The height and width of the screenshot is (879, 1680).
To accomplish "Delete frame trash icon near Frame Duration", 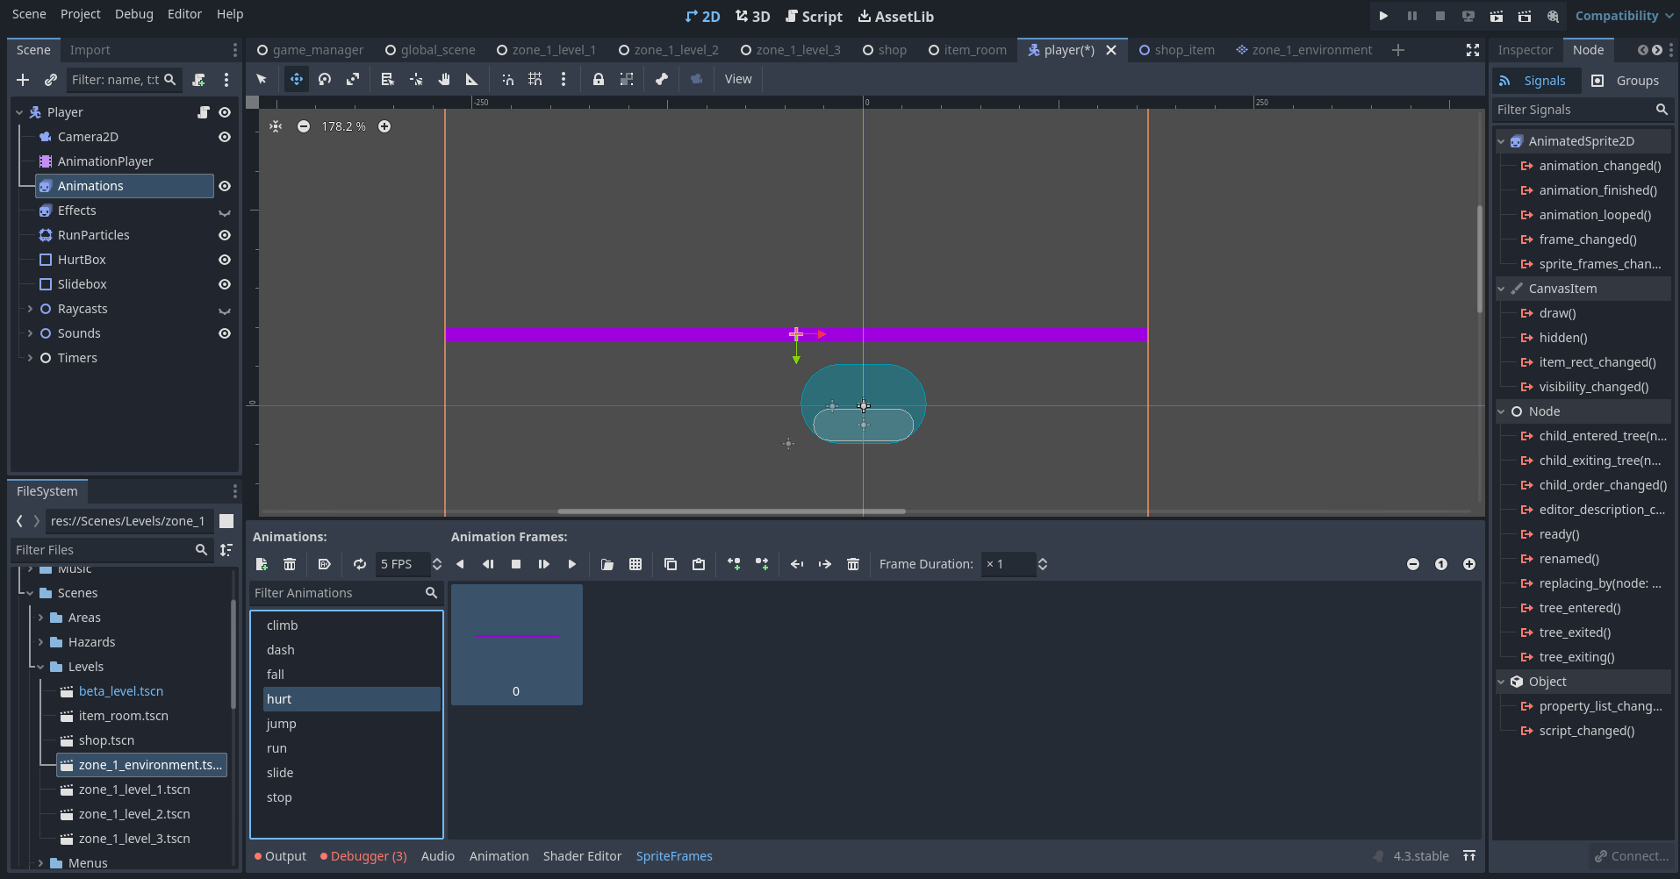I will click(853, 564).
